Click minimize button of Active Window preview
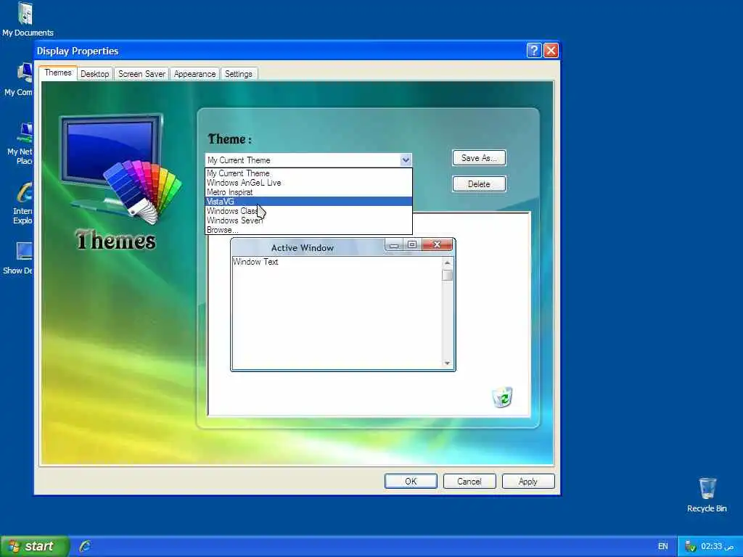Viewport: 743px width, 557px height. (394, 245)
